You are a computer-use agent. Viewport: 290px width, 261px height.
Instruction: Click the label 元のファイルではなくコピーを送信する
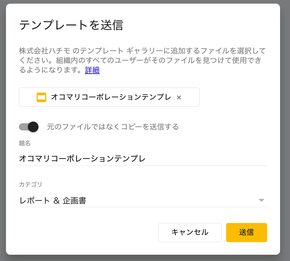[113, 127]
